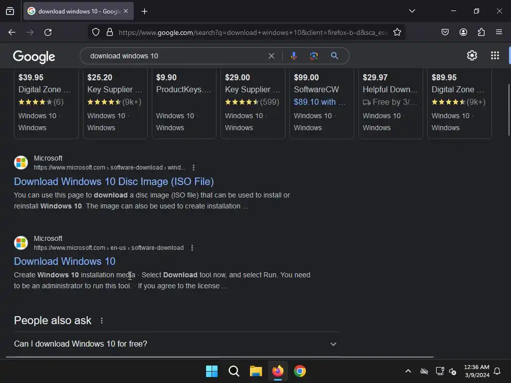The width and height of the screenshot is (511, 383).
Task: Open the Download Windows 10 result link
Action: (x=64, y=261)
